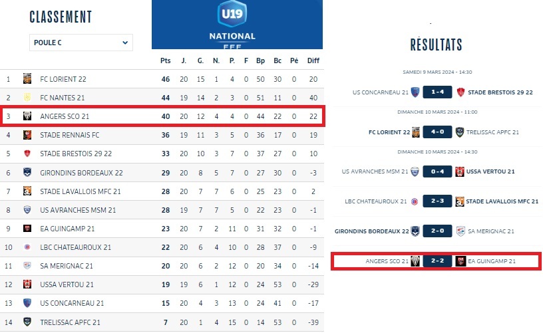Click the Stade Lavallois MFC 21 results crest
Image resolution: width=543 pixels, height=333 pixels.
coord(459,201)
